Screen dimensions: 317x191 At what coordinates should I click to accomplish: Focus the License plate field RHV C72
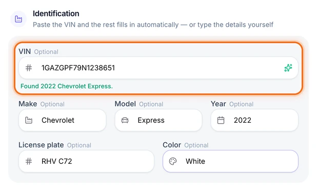pyautogui.click(x=86, y=161)
